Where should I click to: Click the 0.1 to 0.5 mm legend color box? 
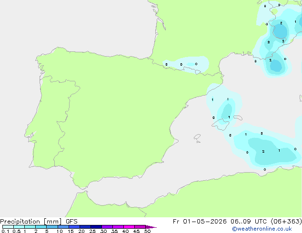pyautogui.click(x=8, y=227)
